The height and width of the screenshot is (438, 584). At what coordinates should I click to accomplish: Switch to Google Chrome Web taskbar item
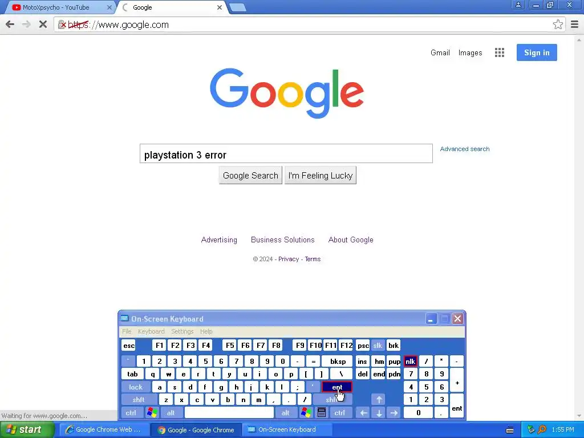(x=105, y=430)
